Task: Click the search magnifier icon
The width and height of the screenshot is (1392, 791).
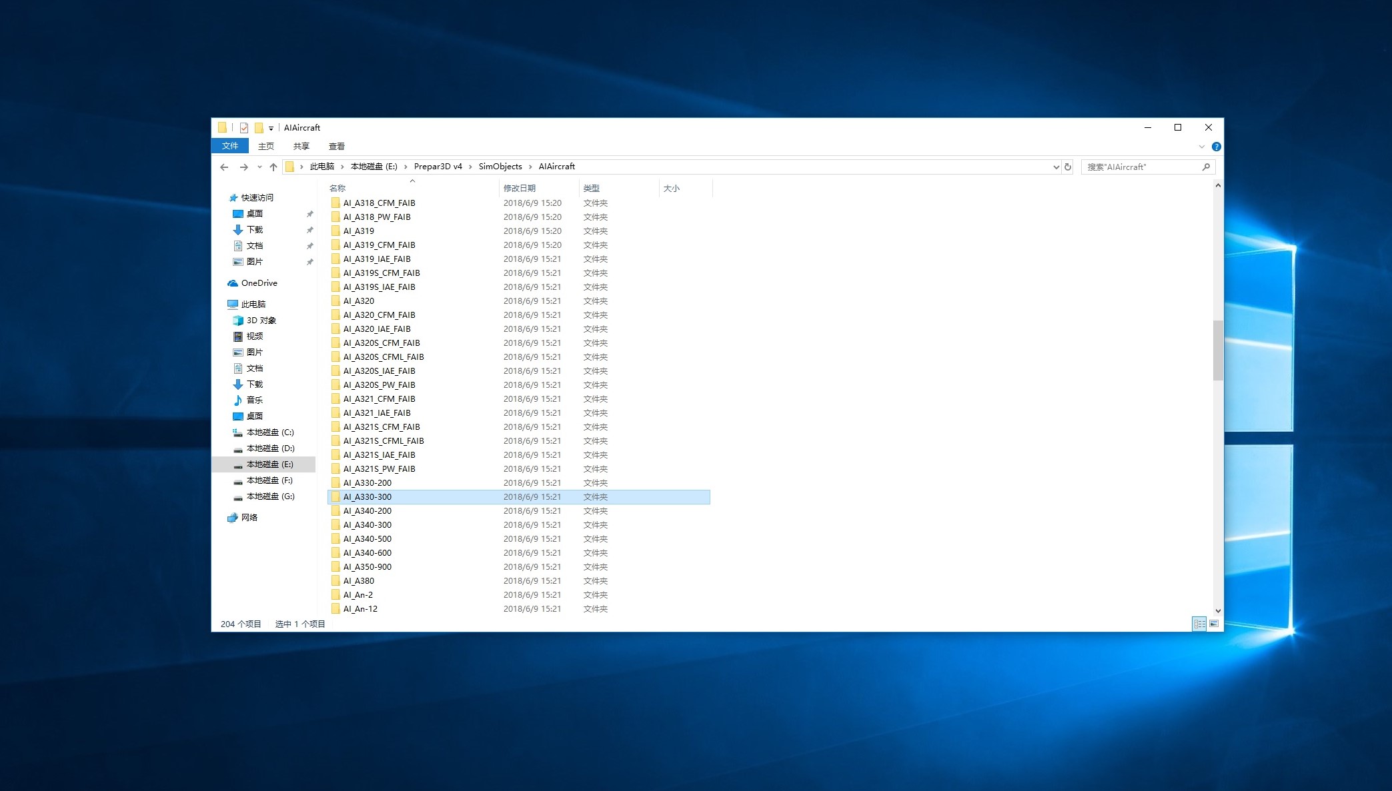Action: [1206, 167]
